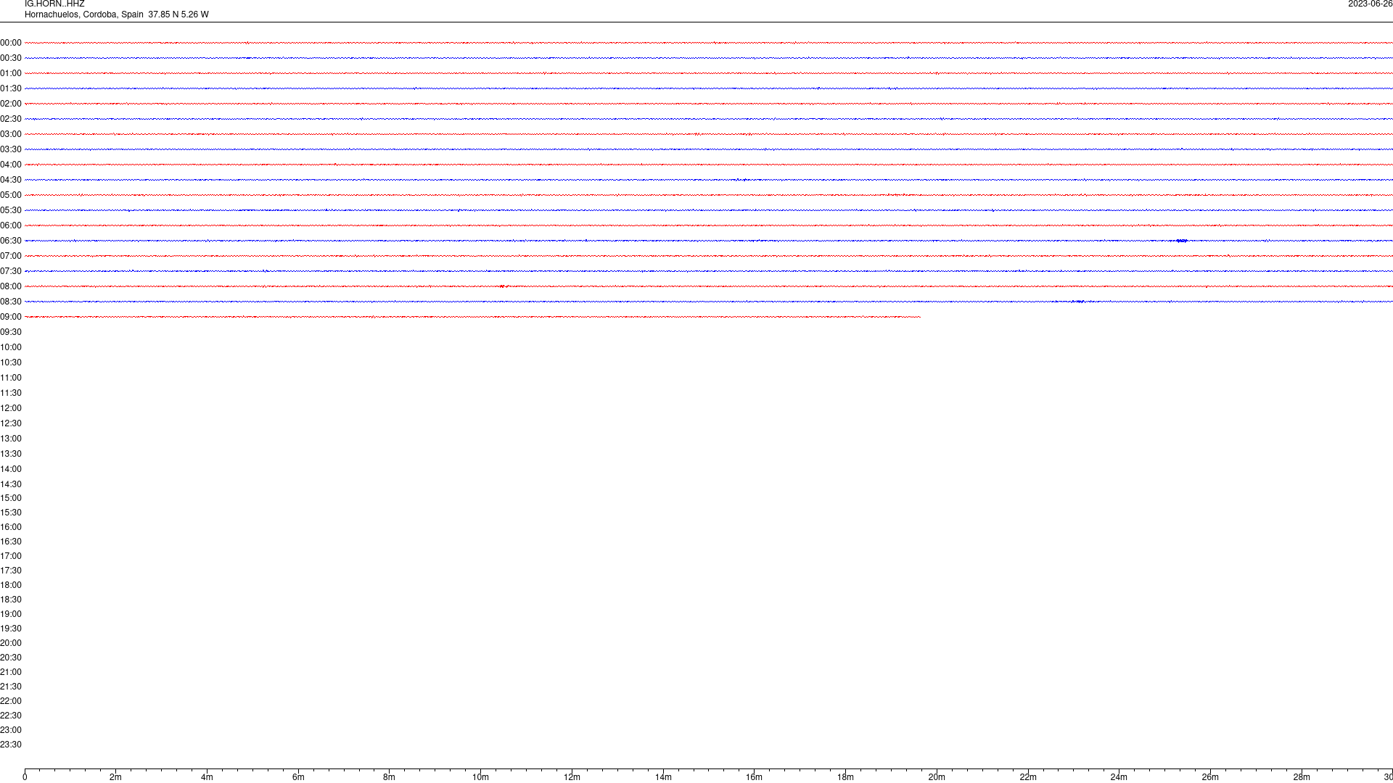Click the 28m tick on the time axis
1393x783 pixels.
(1302, 777)
